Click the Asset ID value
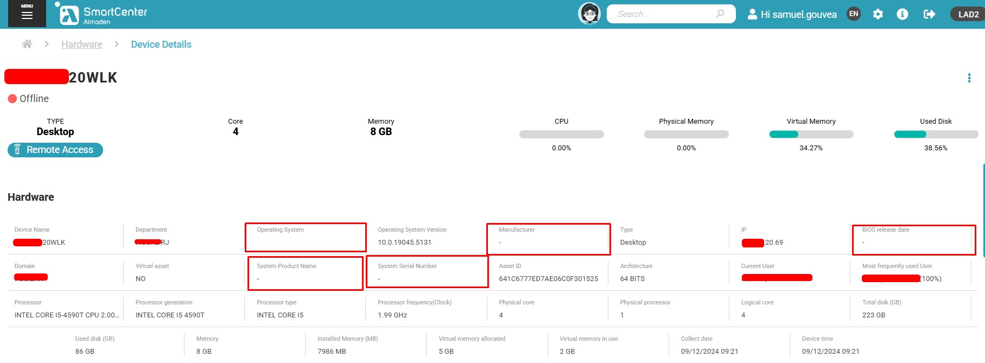985x363 pixels. (548, 279)
